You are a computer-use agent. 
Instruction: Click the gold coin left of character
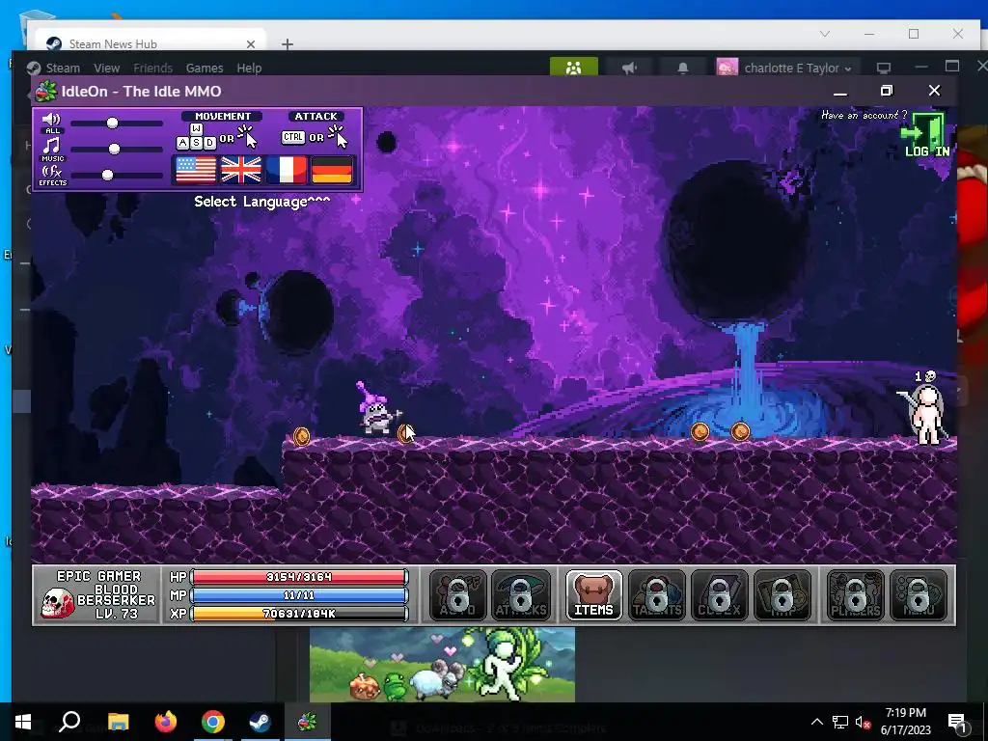coord(301,436)
